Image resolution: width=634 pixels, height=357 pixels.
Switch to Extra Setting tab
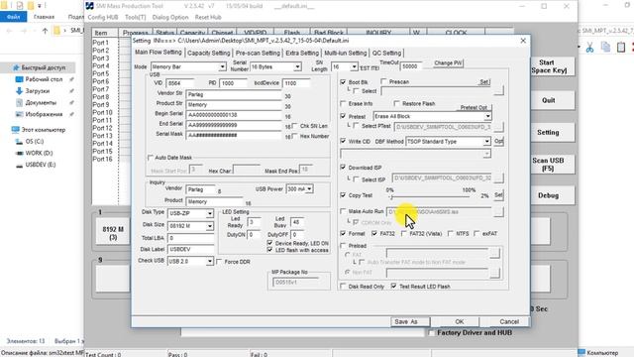302,53
